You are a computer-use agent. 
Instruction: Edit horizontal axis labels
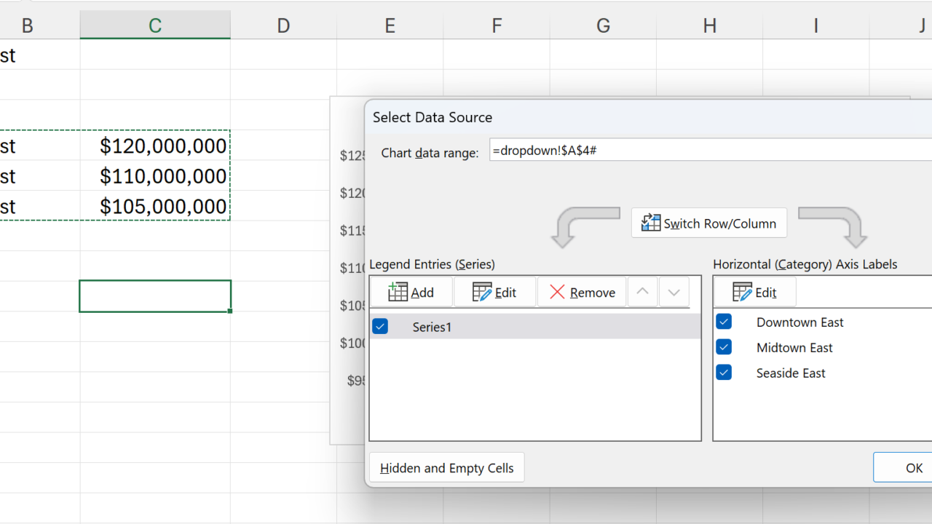(755, 293)
